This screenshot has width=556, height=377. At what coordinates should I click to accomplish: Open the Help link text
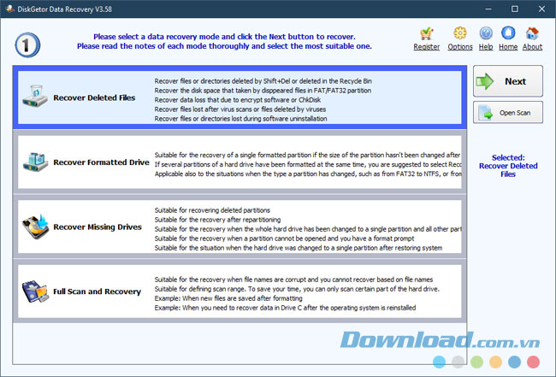point(486,47)
